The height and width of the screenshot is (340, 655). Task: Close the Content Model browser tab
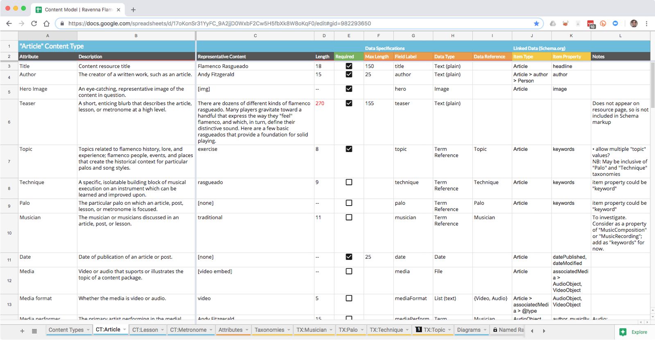point(118,10)
